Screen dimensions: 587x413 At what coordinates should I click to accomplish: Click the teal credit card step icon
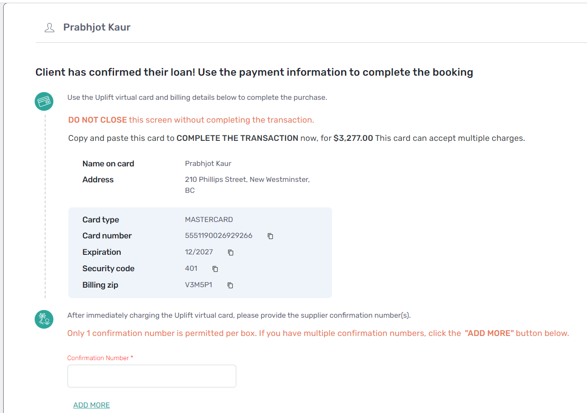pyautogui.click(x=44, y=101)
